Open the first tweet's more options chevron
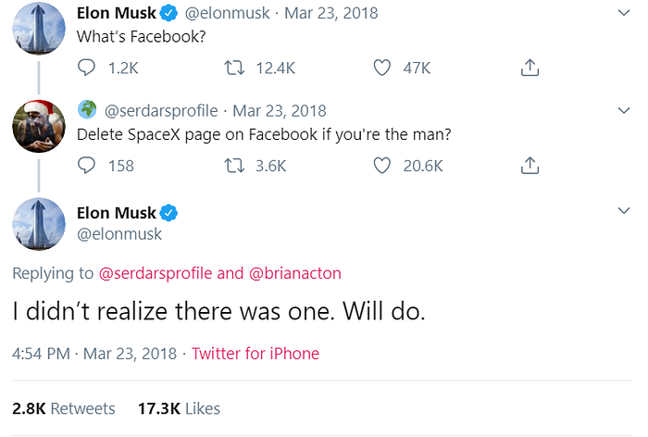 pos(623,13)
